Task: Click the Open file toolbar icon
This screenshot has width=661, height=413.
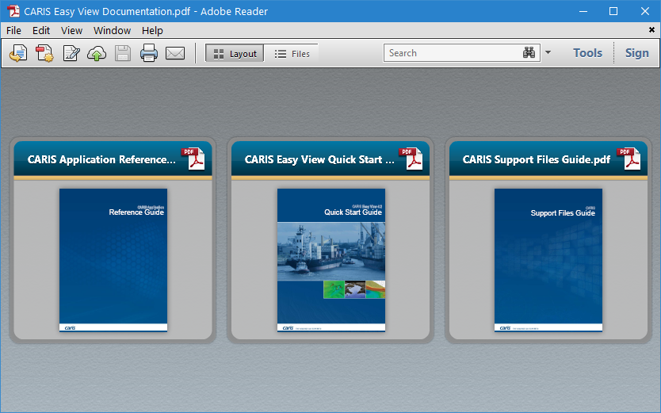Action: point(18,53)
